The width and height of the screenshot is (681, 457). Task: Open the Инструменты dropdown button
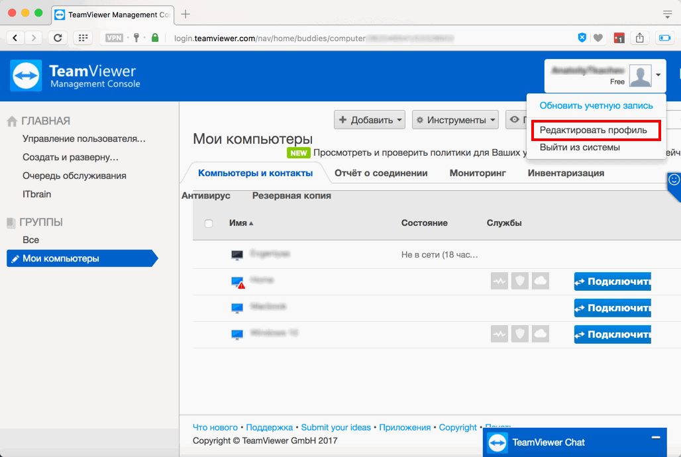click(455, 120)
